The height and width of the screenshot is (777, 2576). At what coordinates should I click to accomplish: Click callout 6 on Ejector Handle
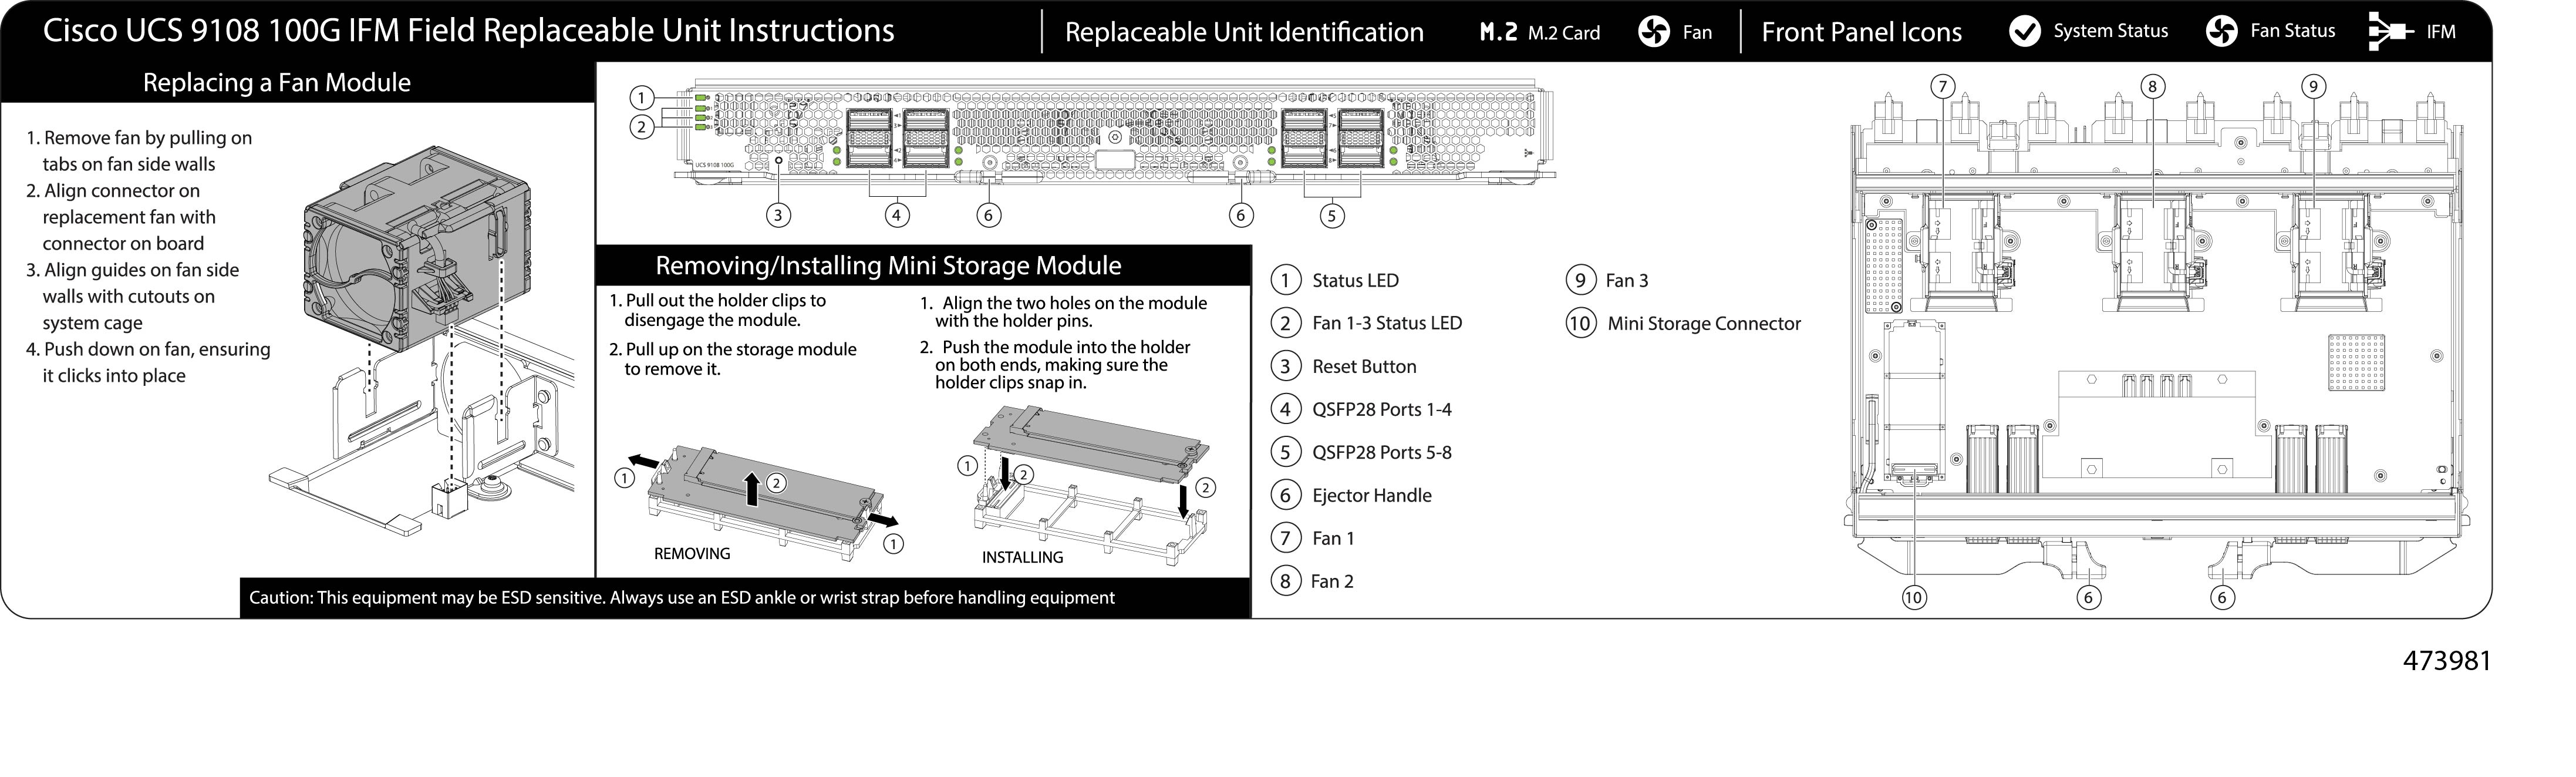(1285, 495)
